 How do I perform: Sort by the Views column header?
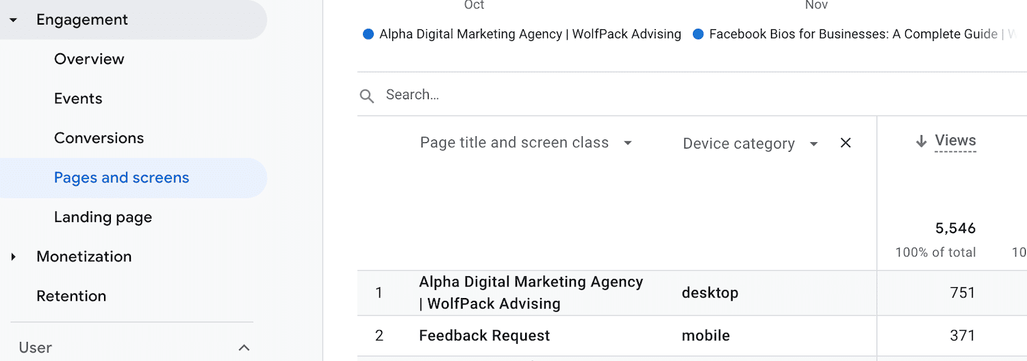[955, 141]
